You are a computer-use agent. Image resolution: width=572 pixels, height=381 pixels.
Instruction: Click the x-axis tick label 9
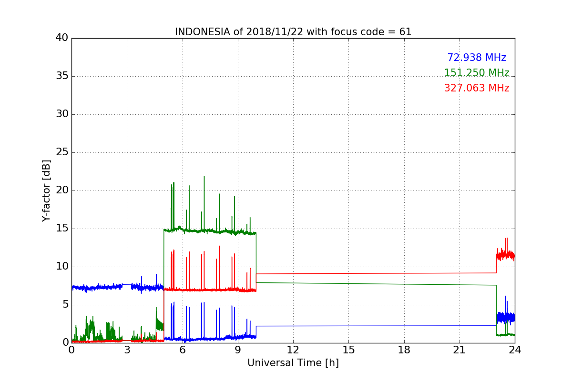pyautogui.click(x=238, y=350)
